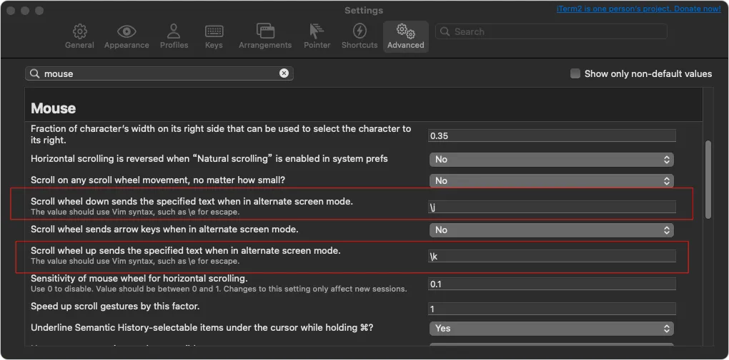The height and width of the screenshot is (360, 729).
Task: Open the Keys keyboard icon
Action: click(x=214, y=32)
